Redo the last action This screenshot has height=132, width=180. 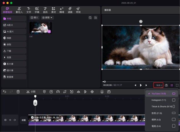pos(11,92)
